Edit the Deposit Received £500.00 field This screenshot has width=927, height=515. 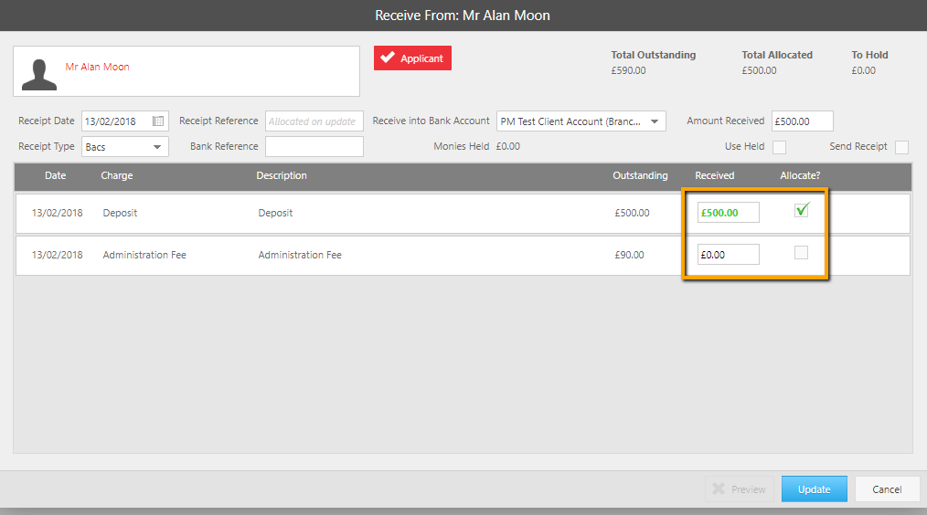(x=729, y=213)
